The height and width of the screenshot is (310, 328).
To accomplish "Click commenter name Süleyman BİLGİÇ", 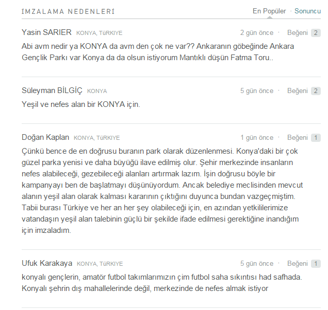I will click(52, 90).
